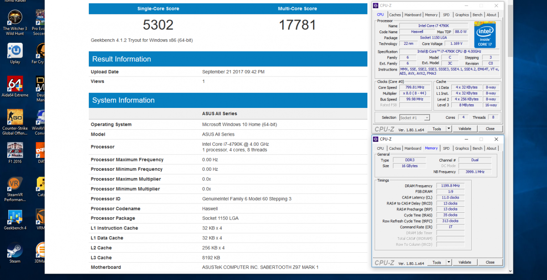Click the Close button in the CPU-Z memory window
Screen dimensions: 547x280
coord(490,262)
